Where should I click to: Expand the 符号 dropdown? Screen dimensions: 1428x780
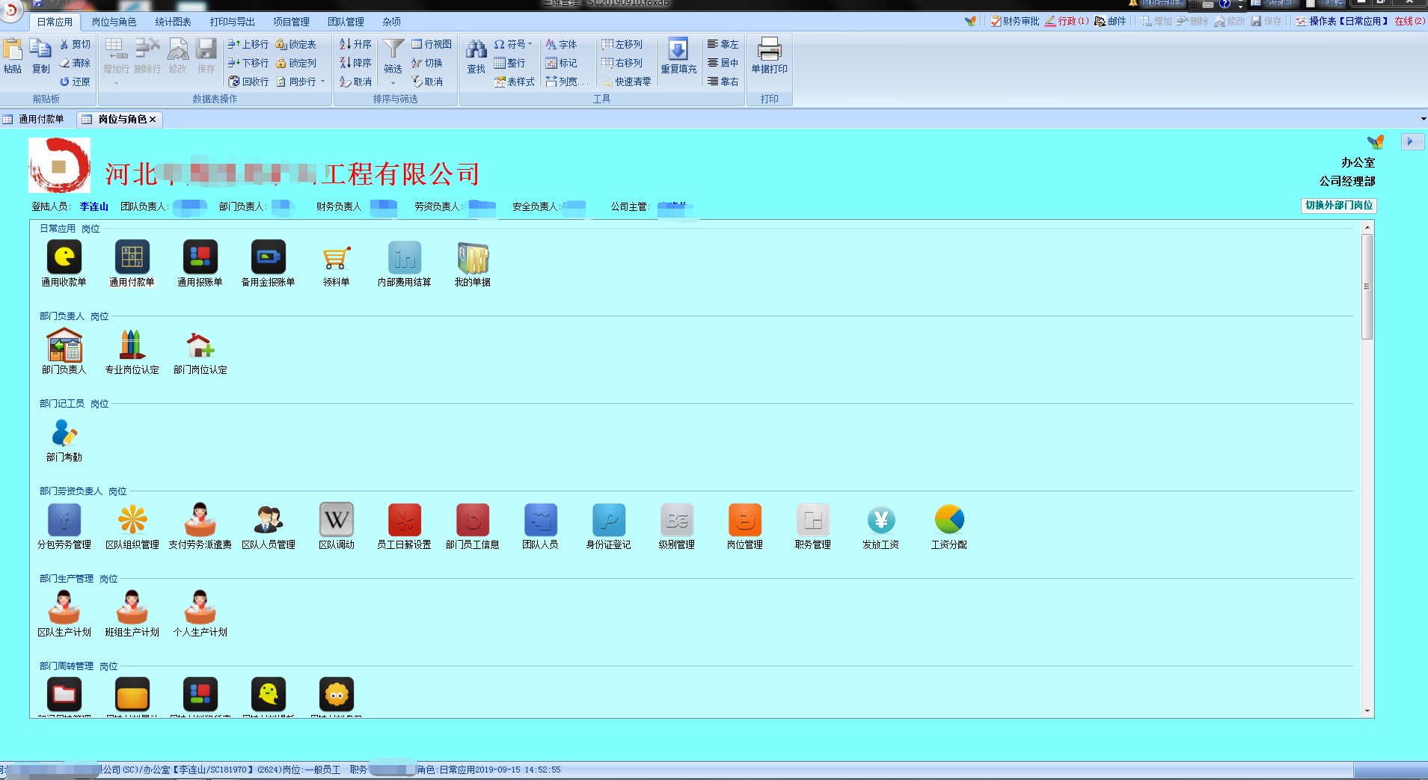pos(530,45)
